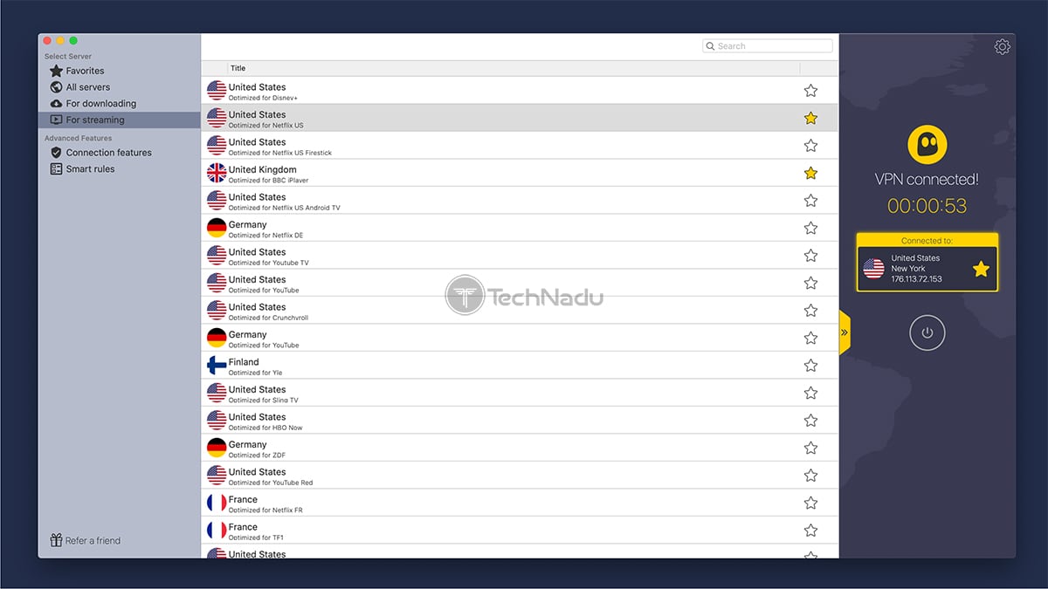Choose "Optimized for YouTube Red" text
This screenshot has width=1048, height=589.
[271, 483]
